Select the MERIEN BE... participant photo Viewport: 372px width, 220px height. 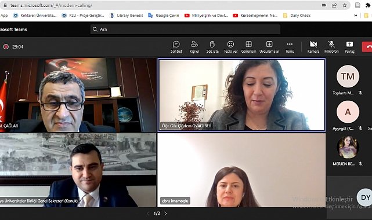pos(348,147)
